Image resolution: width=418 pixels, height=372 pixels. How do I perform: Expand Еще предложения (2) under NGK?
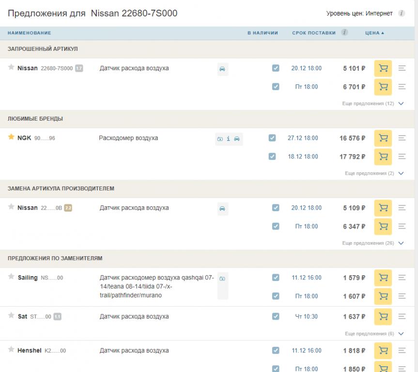(374, 173)
